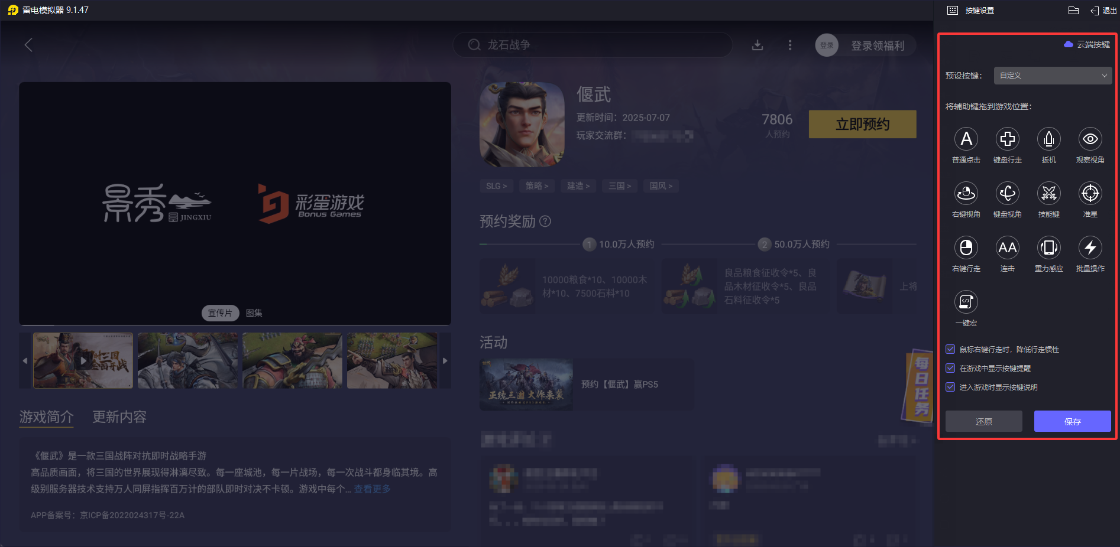Select the 右键视角 key icon

[966, 194]
